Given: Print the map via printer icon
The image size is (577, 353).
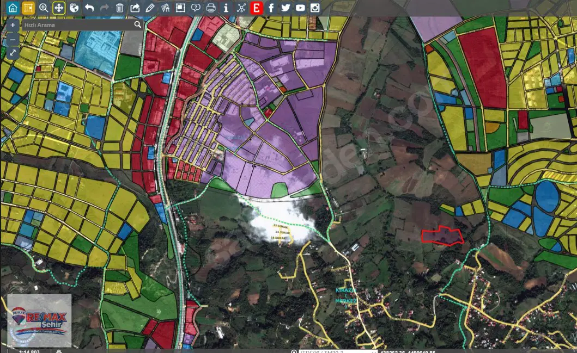Looking at the screenshot, I should (211, 8).
